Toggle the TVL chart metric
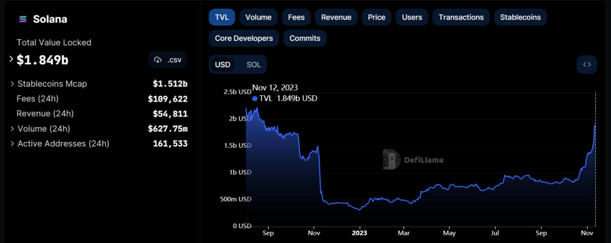611x243 pixels. pyautogui.click(x=222, y=17)
